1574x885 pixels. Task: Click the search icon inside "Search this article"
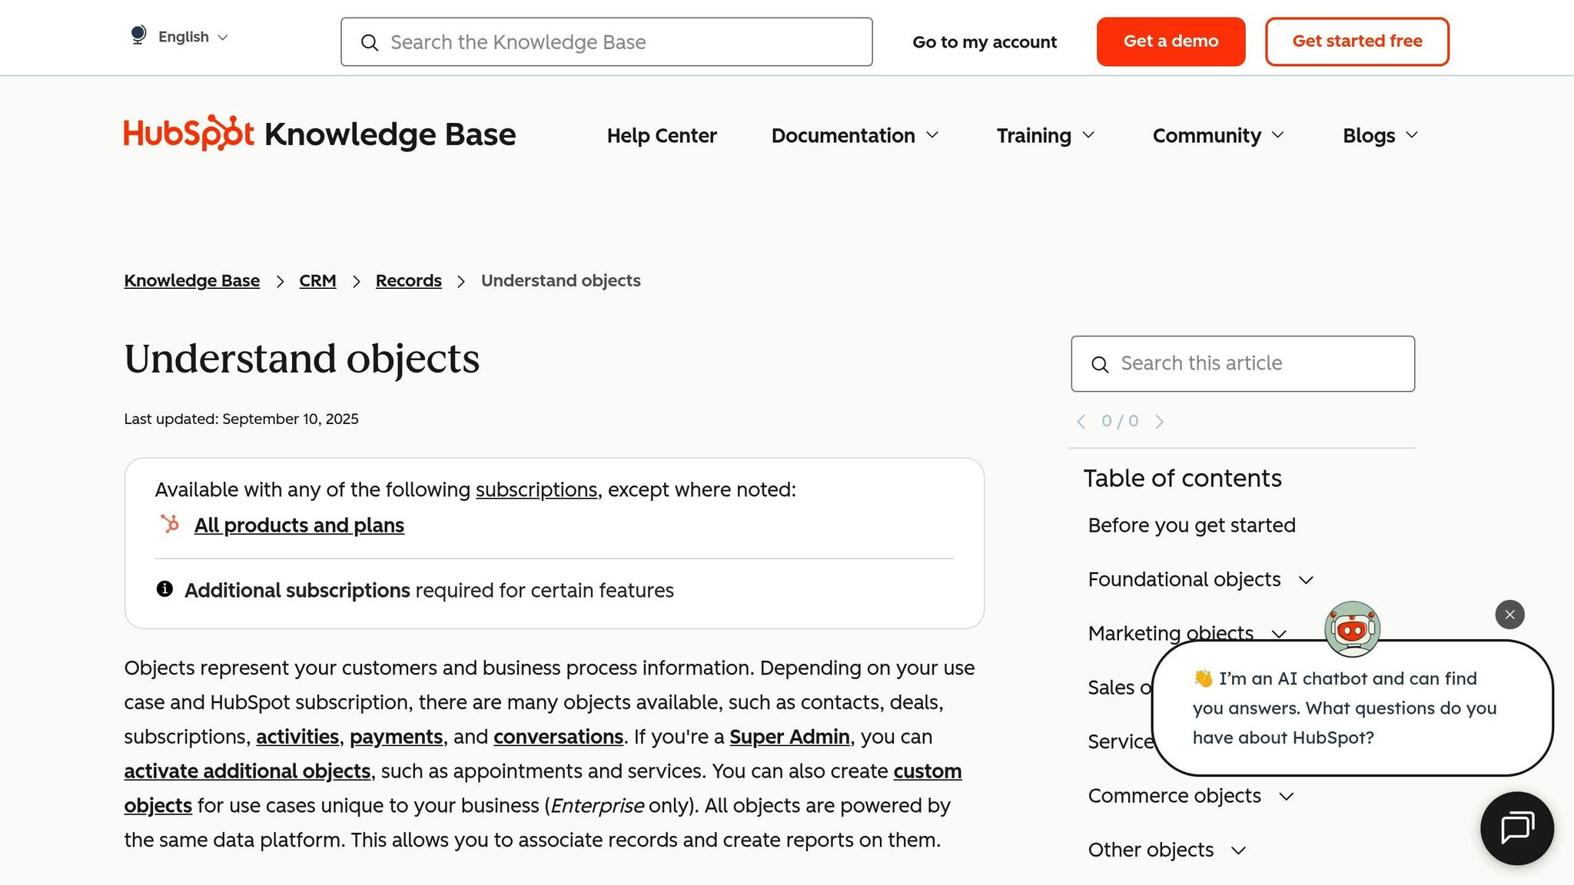tap(1101, 364)
